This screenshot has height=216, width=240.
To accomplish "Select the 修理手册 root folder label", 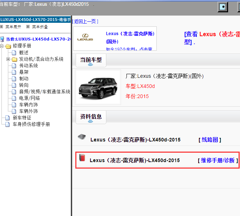I will click(22, 46).
